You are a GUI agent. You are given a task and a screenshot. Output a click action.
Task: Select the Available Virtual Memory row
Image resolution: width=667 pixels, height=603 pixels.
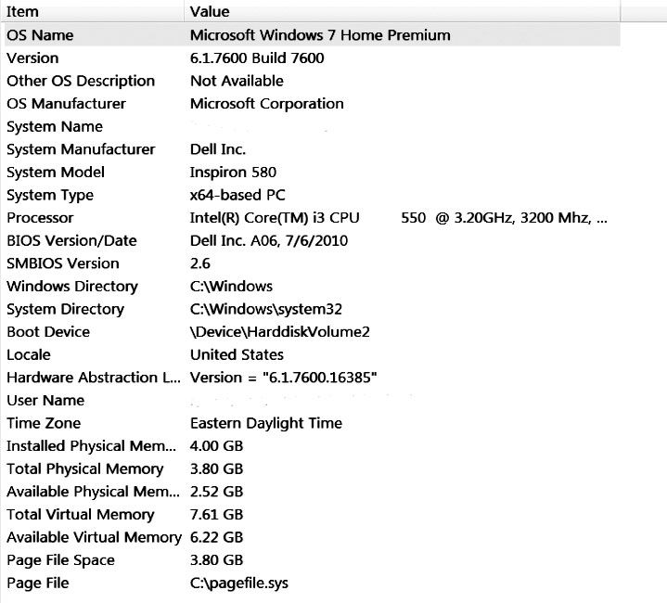(x=94, y=537)
